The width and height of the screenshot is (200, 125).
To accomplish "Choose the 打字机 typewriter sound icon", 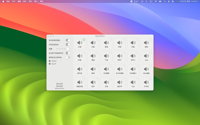I will (x=146, y=82).
